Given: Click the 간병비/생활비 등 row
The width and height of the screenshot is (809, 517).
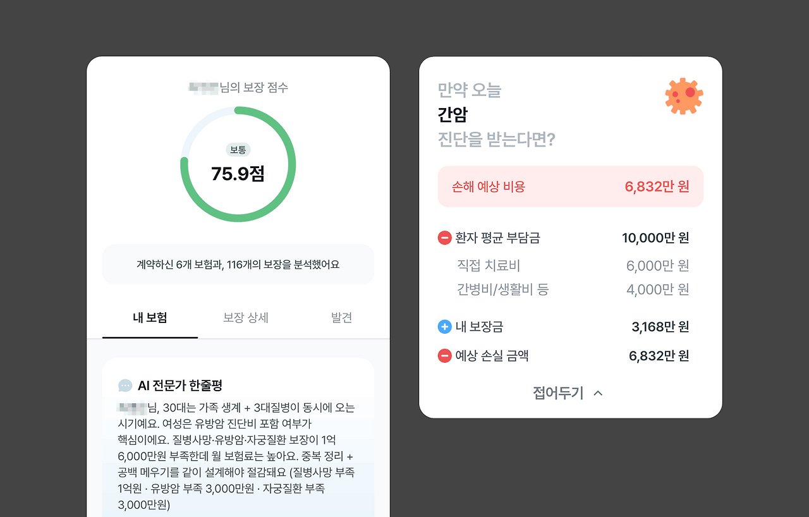Looking at the screenshot, I should (x=573, y=289).
